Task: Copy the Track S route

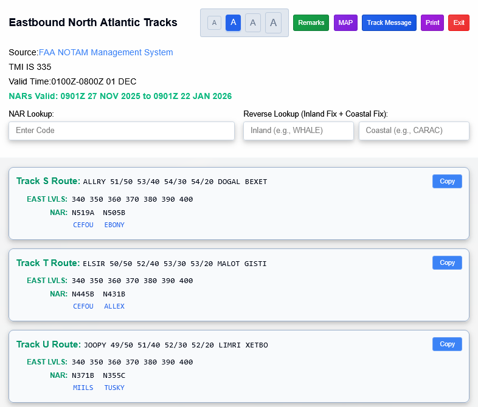Action: 447,181
